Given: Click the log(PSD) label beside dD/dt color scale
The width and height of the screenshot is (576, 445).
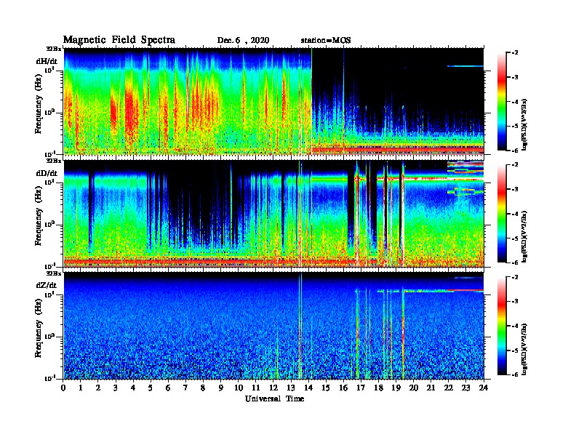Looking at the screenshot, I should [524, 237].
